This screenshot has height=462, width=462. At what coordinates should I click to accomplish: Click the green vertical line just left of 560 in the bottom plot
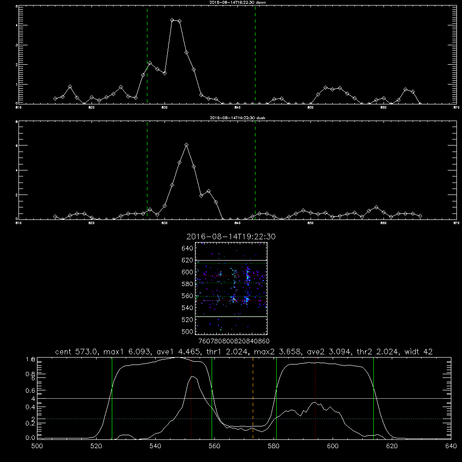(212, 398)
